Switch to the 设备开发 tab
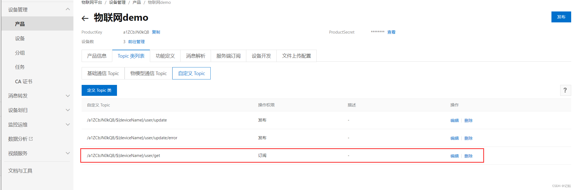Image resolution: width=575 pixels, height=190 pixels. (261, 56)
